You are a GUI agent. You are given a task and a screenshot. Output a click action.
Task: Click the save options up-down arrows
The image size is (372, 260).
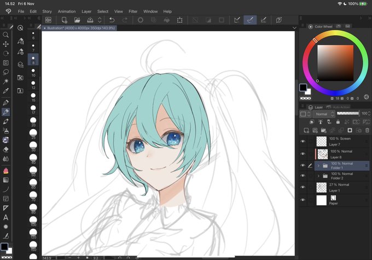pos(100,20)
